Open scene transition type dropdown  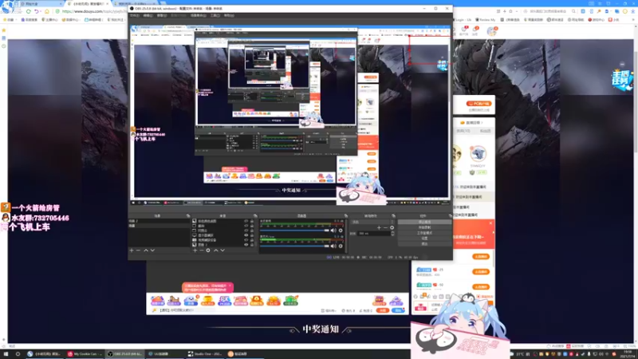coord(372,222)
